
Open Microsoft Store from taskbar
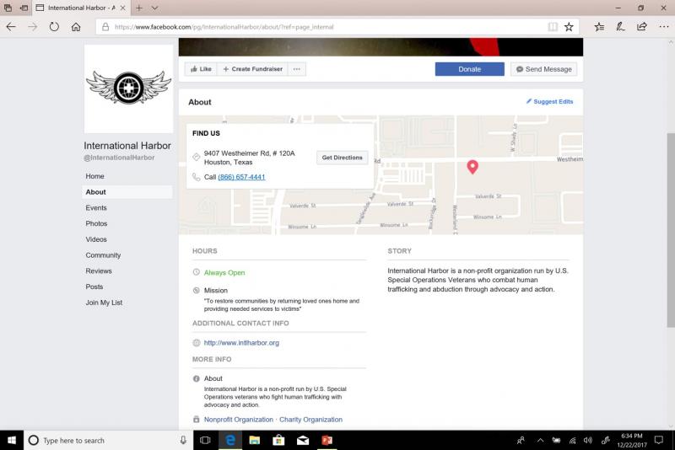pyautogui.click(x=278, y=440)
